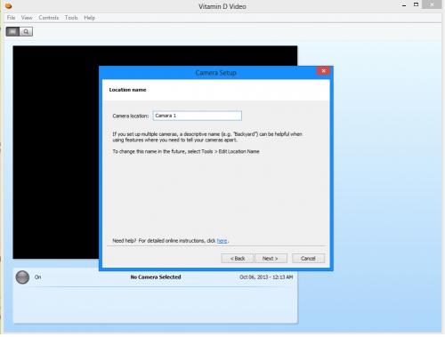
Task: Open the Tools menu
Action: pyautogui.click(x=71, y=18)
